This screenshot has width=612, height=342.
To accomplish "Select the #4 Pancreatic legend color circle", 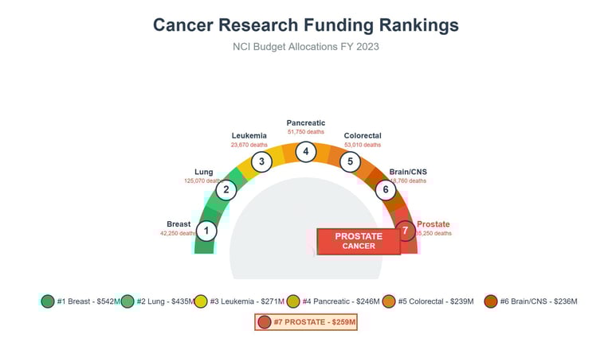I will pyautogui.click(x=293, y=301).
